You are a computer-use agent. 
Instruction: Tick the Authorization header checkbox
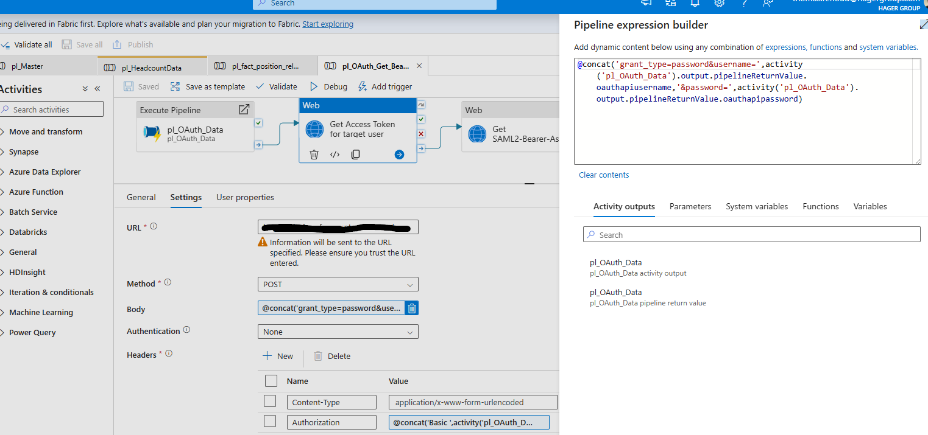pos(270,422)
